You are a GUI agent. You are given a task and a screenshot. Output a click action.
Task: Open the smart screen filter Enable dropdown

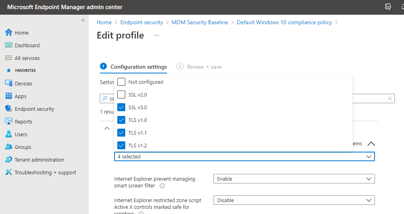tap(294, 179)
